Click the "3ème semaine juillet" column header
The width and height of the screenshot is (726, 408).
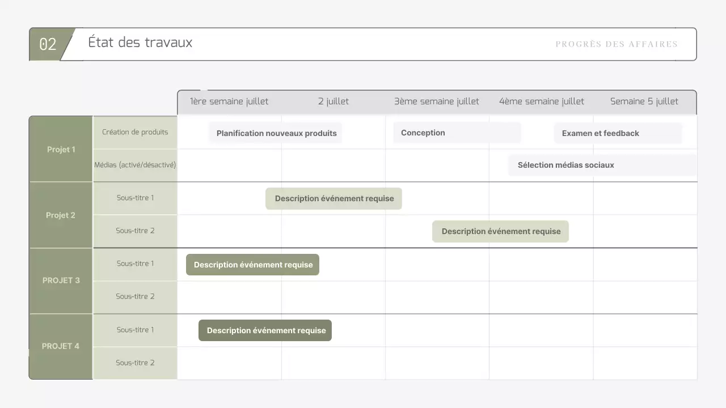coord(436,101)
